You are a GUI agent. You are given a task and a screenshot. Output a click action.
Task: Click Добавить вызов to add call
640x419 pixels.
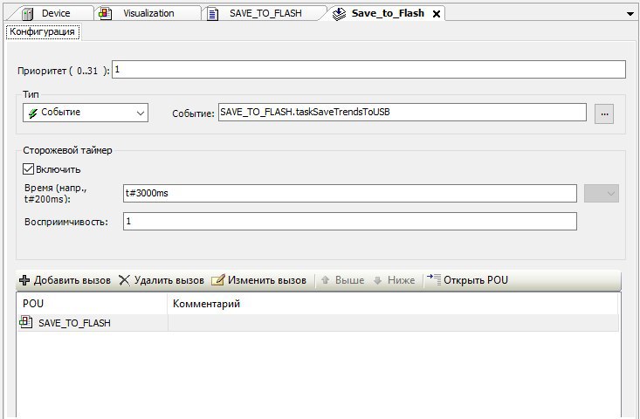pos(65,280)
